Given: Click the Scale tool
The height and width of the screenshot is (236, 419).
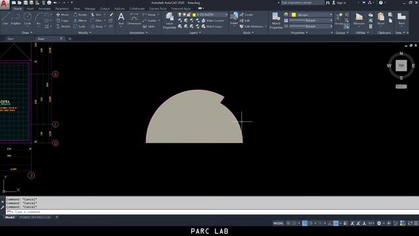Looking at the screenshot, I should click(79, 26).
